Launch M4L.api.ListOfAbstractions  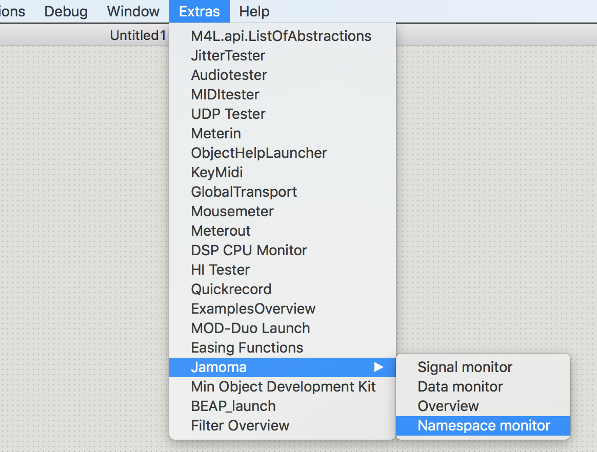(283, 36)
